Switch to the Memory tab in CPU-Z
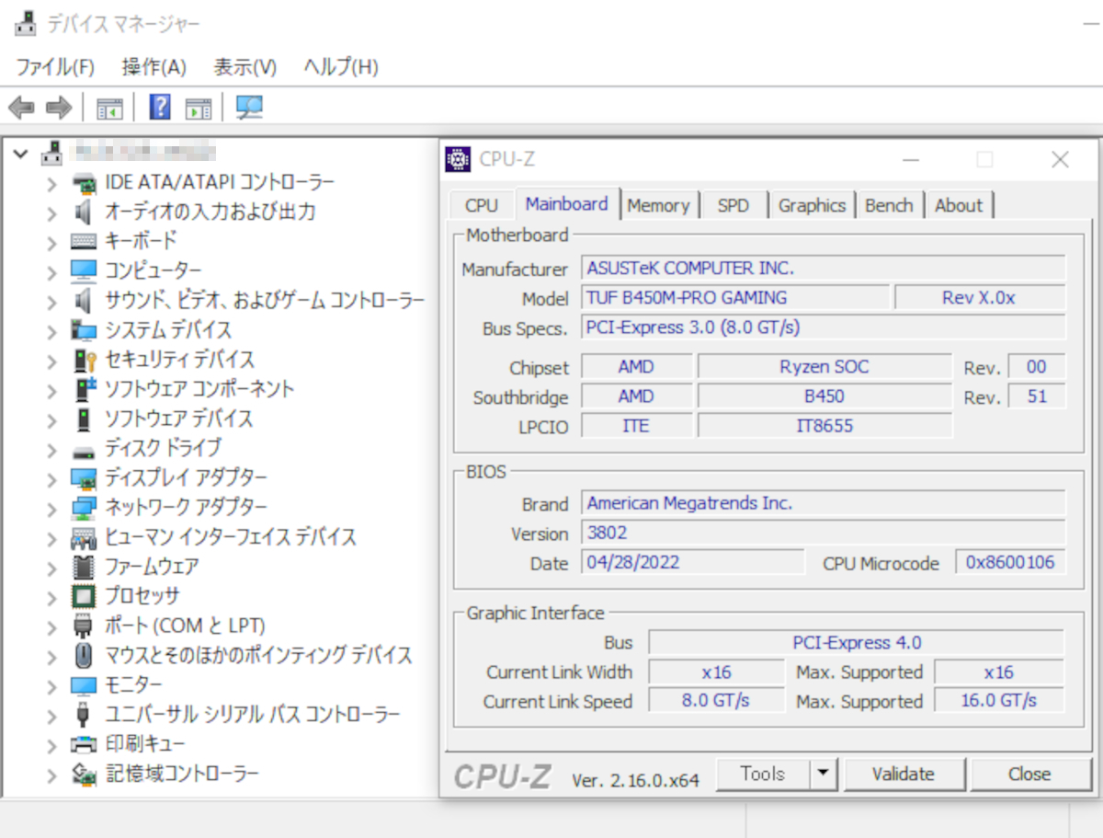 click(x=659, y=204)
